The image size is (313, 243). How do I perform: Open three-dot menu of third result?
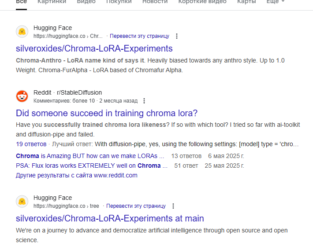[x=173, y=206]
